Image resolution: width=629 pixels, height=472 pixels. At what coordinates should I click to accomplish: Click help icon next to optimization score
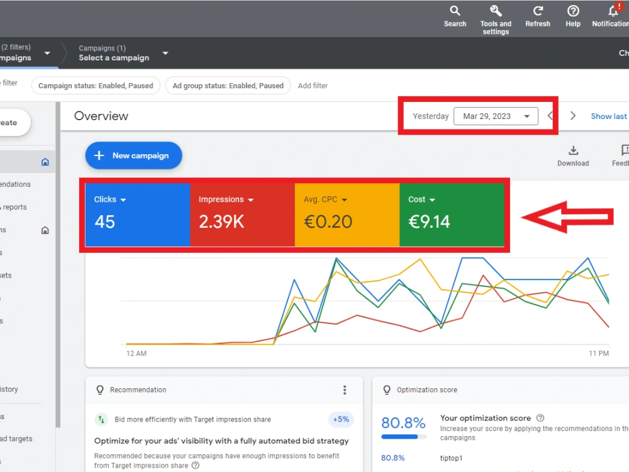[x=540, y=418]
